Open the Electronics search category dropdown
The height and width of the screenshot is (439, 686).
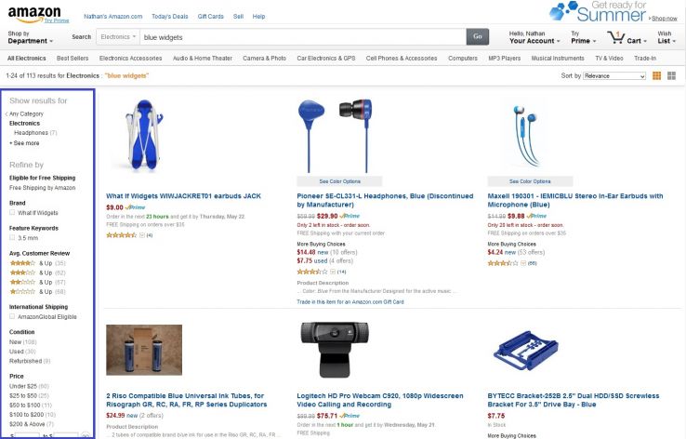point(118,37)
